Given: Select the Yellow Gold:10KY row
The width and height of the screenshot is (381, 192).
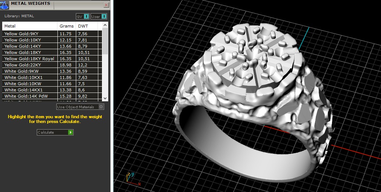Looking at the screenshot, I should click(x=52, y=40).
